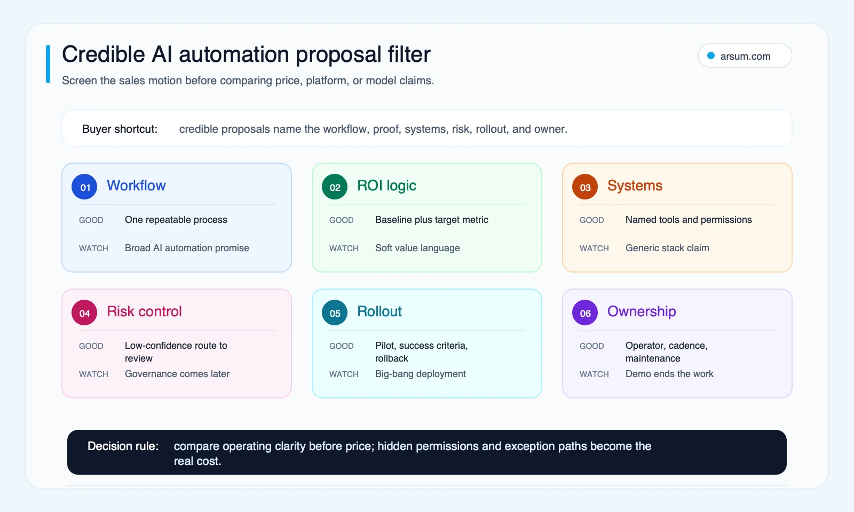This screenshot has width=854, height=512.
Task: Select the Workflow card heading
Action: pyautogui.click(x=136, y=186)
